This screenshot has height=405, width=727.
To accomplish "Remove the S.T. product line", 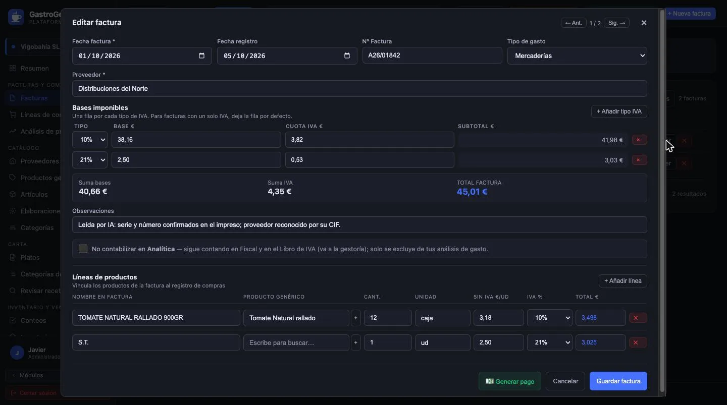I will 638,342.
